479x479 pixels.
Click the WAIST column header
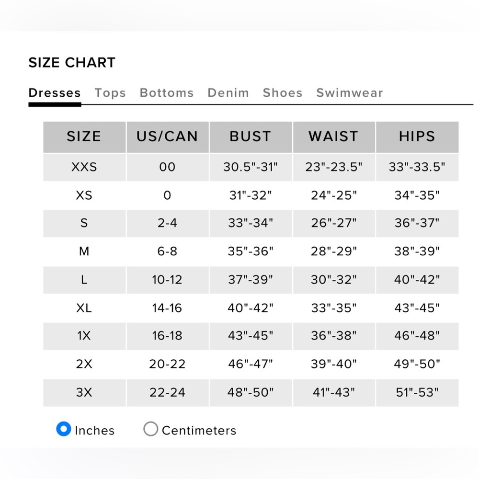click(334, 137)
